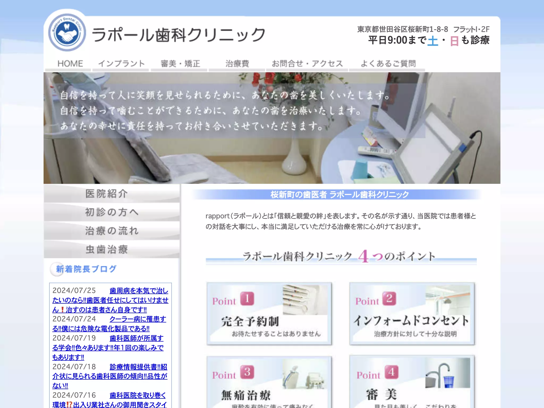
Task: Click the Point 4 審美 card
Action: [412, 382]
